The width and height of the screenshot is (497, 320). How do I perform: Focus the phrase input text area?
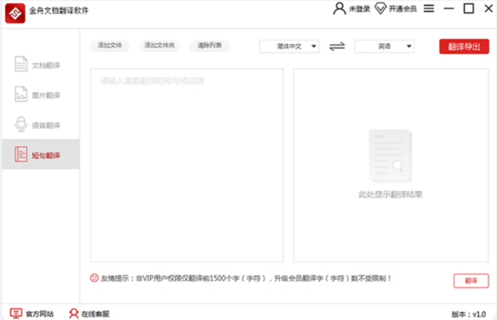(x=186, y=165)
